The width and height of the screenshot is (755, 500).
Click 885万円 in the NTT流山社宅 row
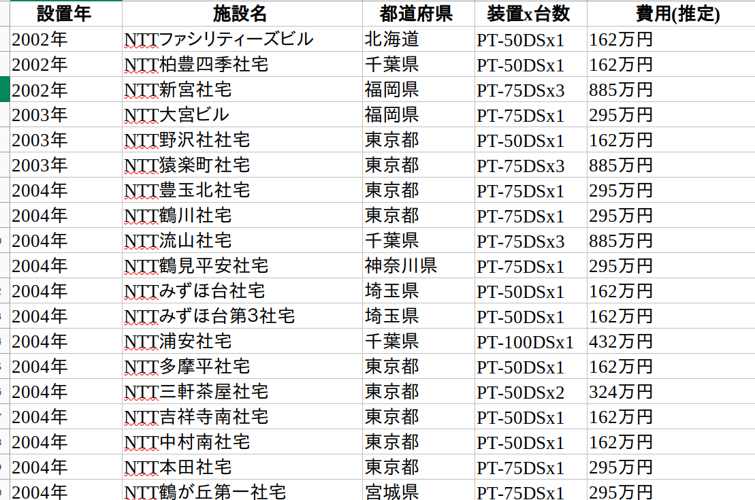[671, 241]
